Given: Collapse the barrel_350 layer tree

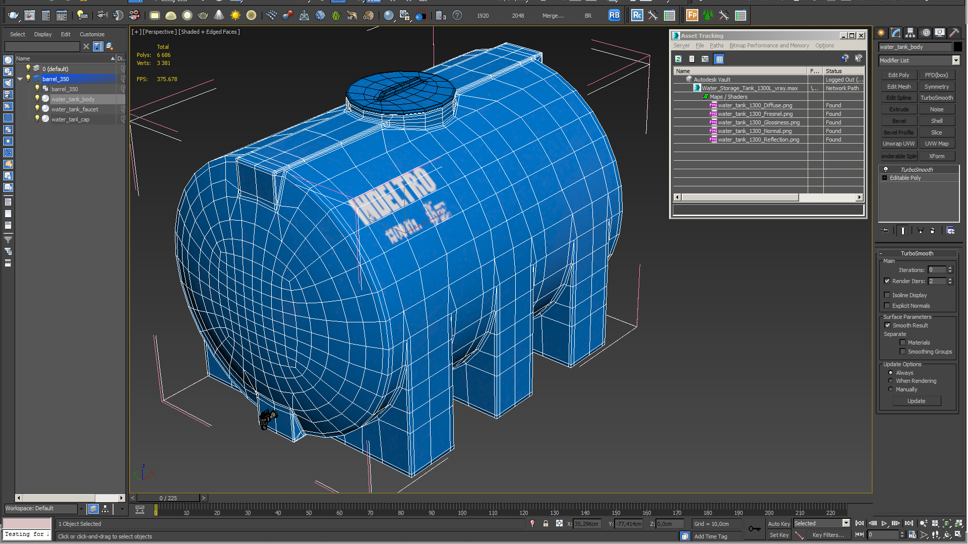Looking at the screenshot, I should (x=20, y=79).
